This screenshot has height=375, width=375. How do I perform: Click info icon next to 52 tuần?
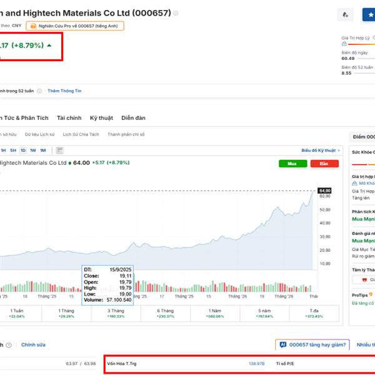pos(39,91)
